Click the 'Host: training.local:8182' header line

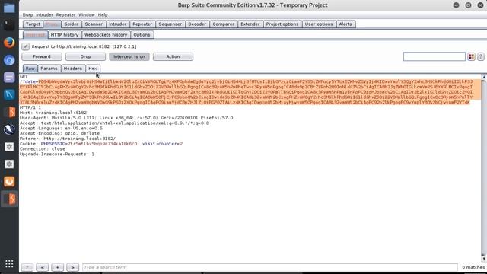53,113
